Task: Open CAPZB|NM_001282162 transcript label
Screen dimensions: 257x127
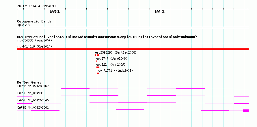Action: pyautogui.click(x=33, y=86)
